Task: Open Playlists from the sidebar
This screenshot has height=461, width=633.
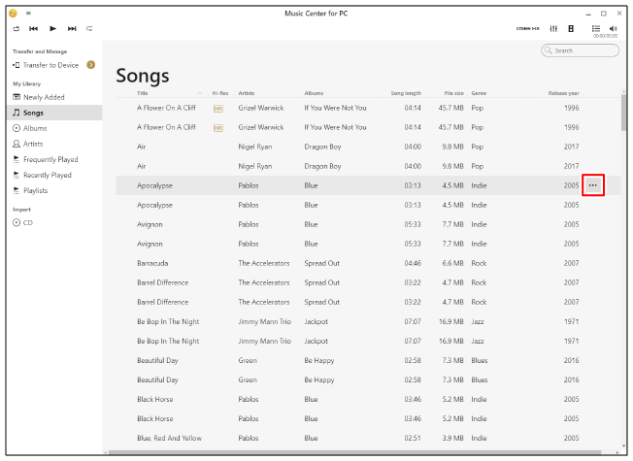Action: (35, 190)
